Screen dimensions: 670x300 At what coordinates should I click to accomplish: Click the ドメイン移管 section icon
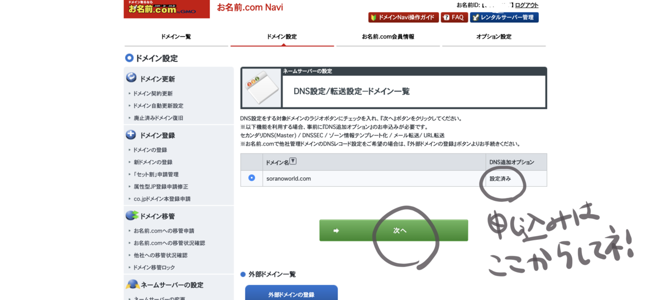point(132,215)
